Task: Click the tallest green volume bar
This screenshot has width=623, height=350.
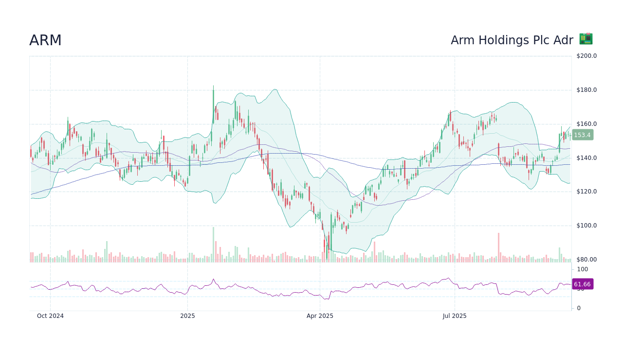Action: pos(214,243)
